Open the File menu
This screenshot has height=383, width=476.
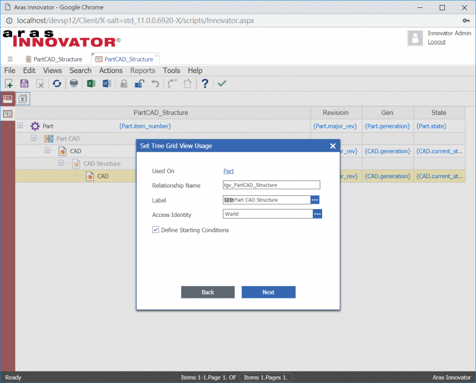(x=10, y=71)
